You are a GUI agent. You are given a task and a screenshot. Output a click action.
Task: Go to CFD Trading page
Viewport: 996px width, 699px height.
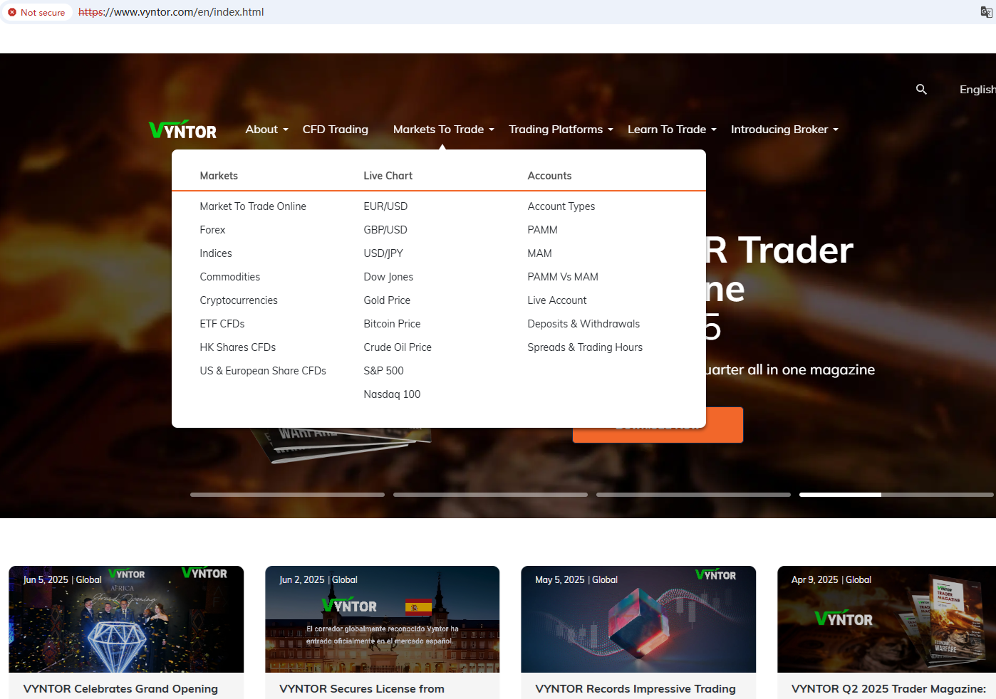pos(336,130)
